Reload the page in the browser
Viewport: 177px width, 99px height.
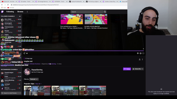[8, 5]
